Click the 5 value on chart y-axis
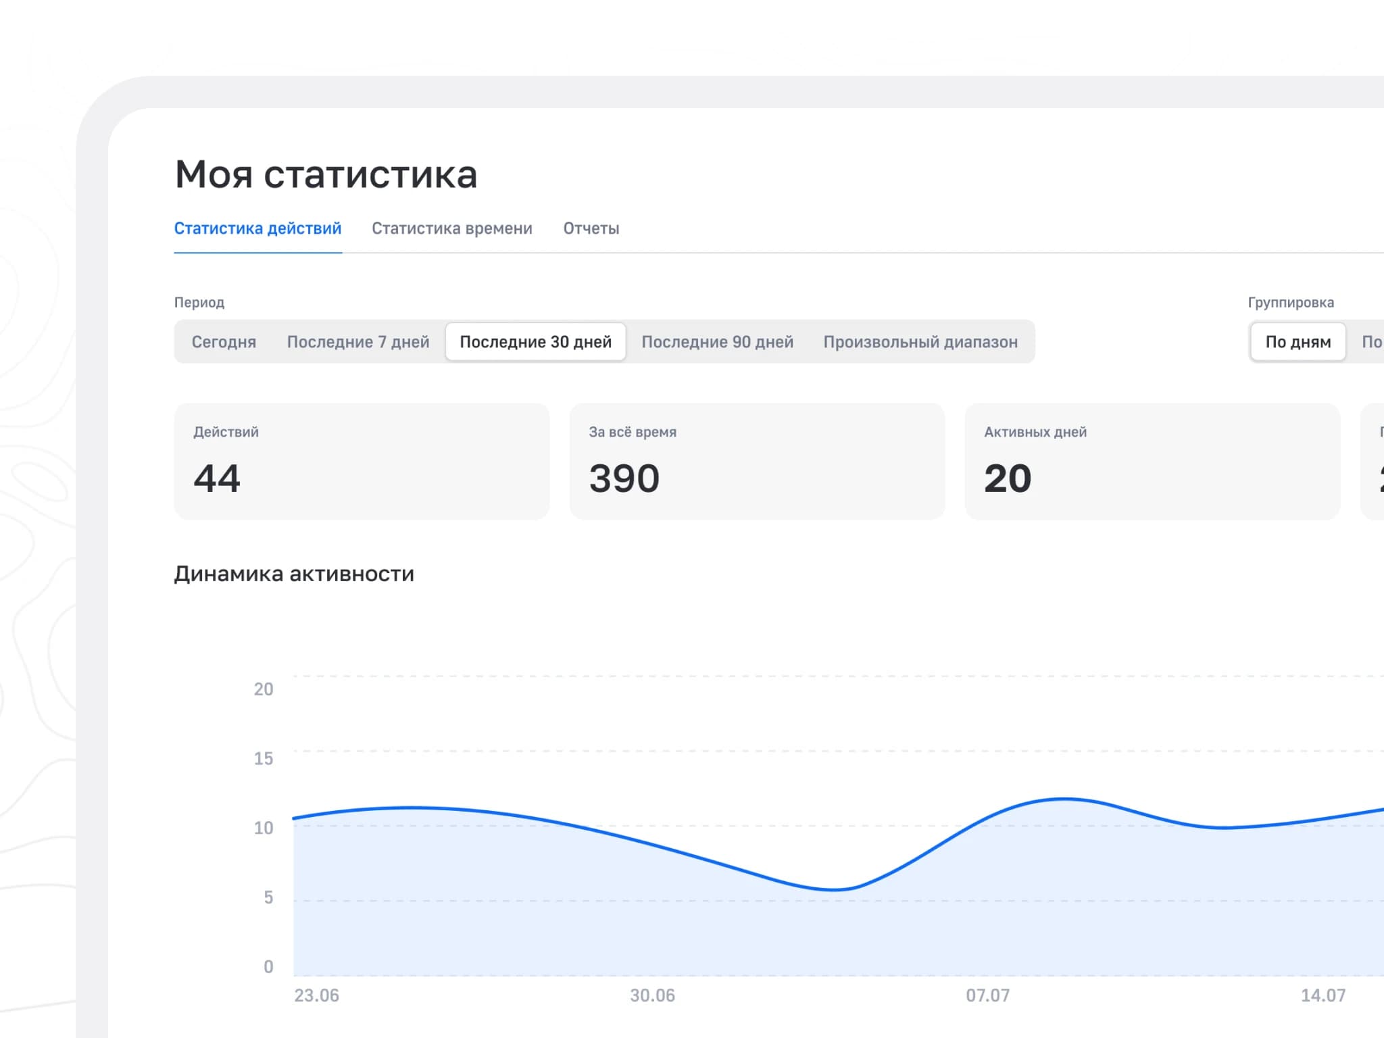Image resolution: width=1384 pixels, height=1038 pixels. pos(268,897)
